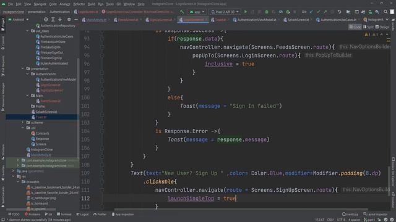The image size is (396, 222).
Task: Switch editor to Code view
Action: pyautogui.click(x=355, y=27)
